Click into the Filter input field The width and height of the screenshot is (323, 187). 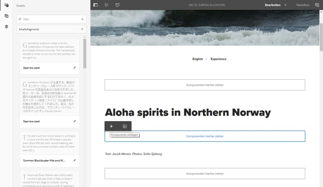point(51,19)
